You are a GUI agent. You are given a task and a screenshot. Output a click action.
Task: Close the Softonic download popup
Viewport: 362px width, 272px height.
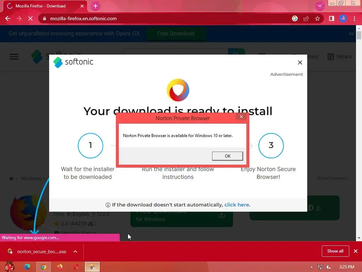300,62
